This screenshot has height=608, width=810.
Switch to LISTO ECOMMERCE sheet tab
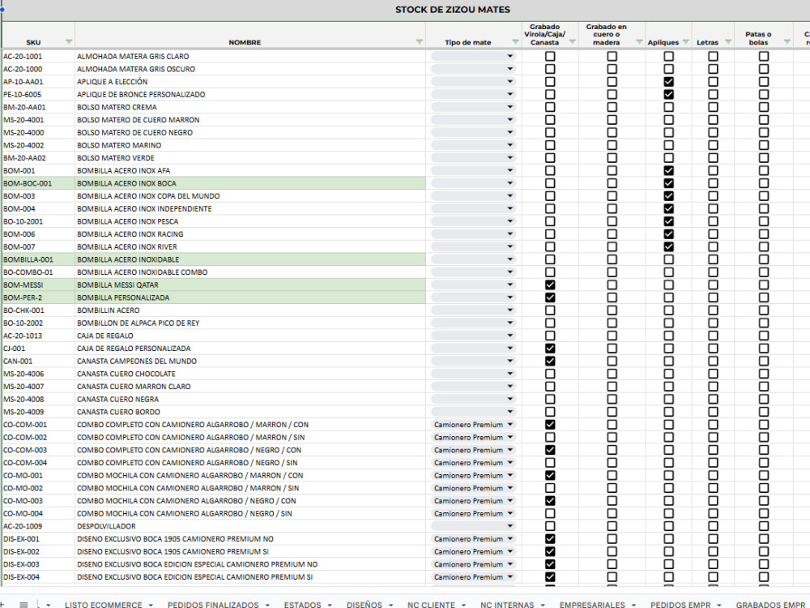[104, 605]
